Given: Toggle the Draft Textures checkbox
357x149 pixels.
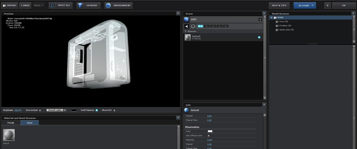Looking at the screenshot, I should 97,110.
